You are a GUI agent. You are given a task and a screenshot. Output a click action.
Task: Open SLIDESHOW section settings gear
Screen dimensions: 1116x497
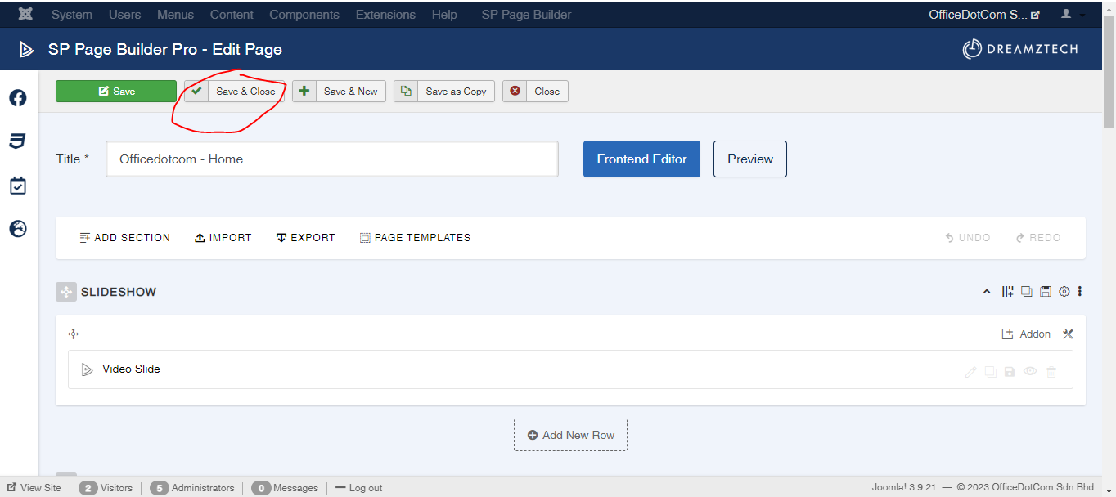tap(1064, 292)
